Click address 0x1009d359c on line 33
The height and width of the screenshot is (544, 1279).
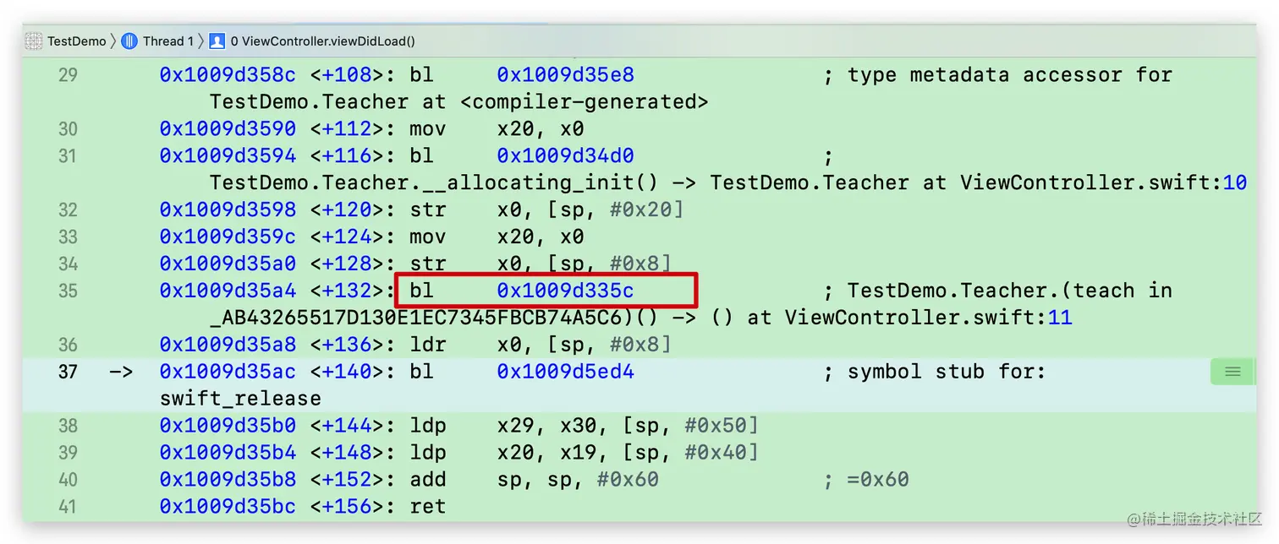pos(228,237)
